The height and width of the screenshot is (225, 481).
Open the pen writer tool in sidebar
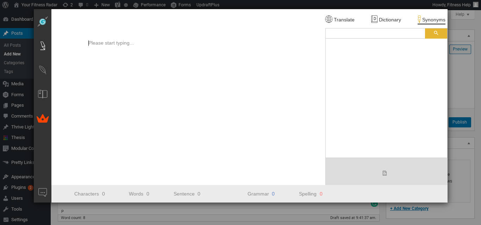pyautogui.click(x=43, y=46)
